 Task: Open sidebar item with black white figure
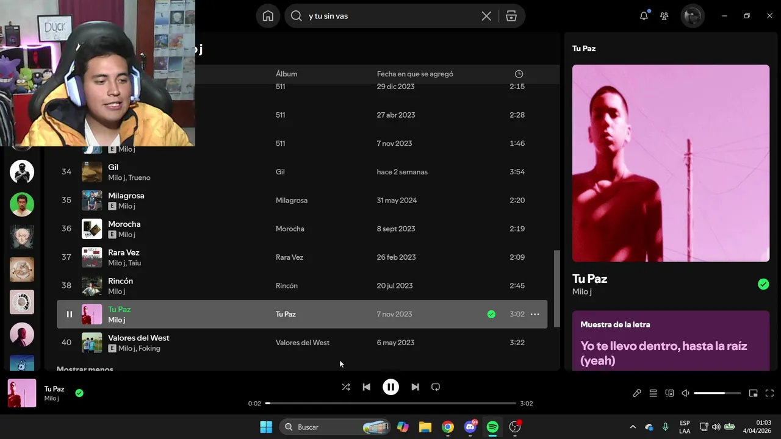click(x=22, y=172)
